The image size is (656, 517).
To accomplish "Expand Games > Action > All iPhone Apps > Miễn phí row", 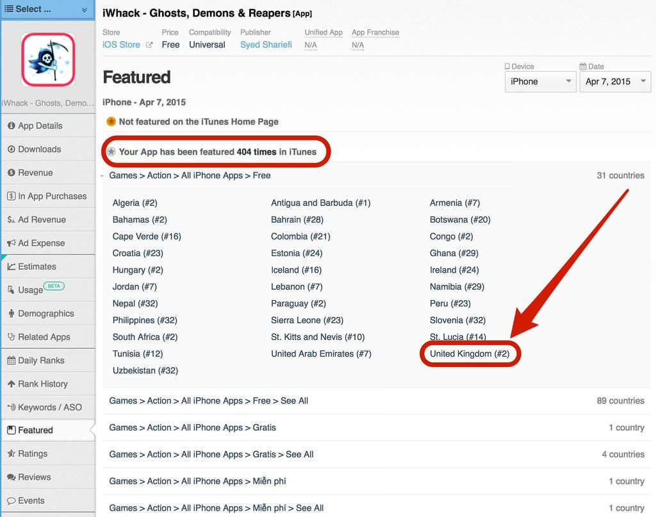I will click(377, 481).
